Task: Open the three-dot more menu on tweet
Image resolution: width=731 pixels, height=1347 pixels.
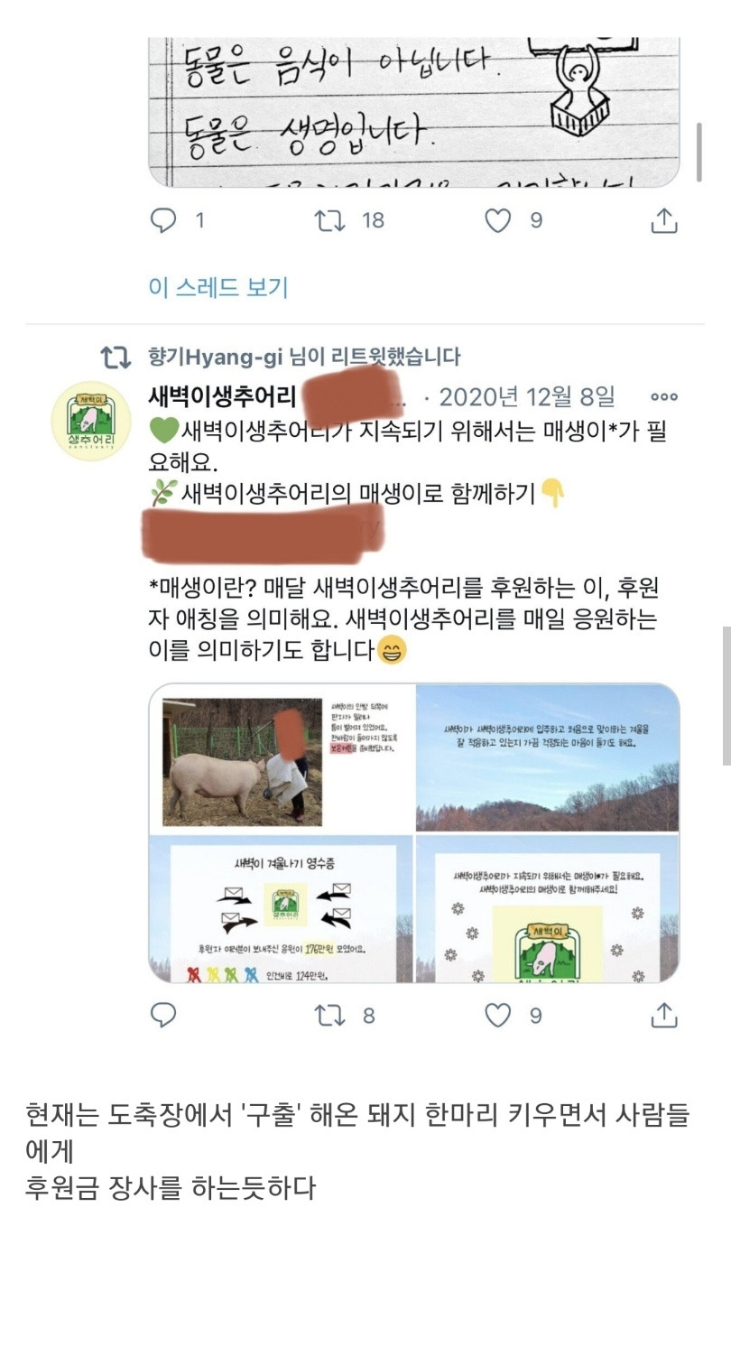Action: 663,396
